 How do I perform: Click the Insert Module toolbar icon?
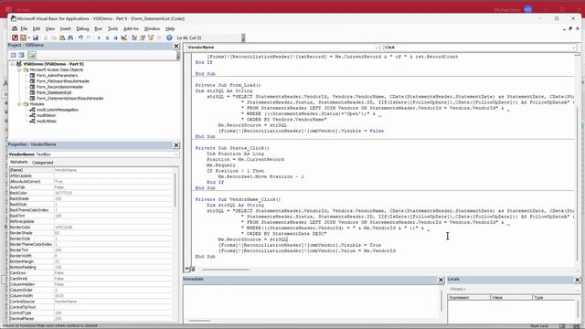(23, 37)
